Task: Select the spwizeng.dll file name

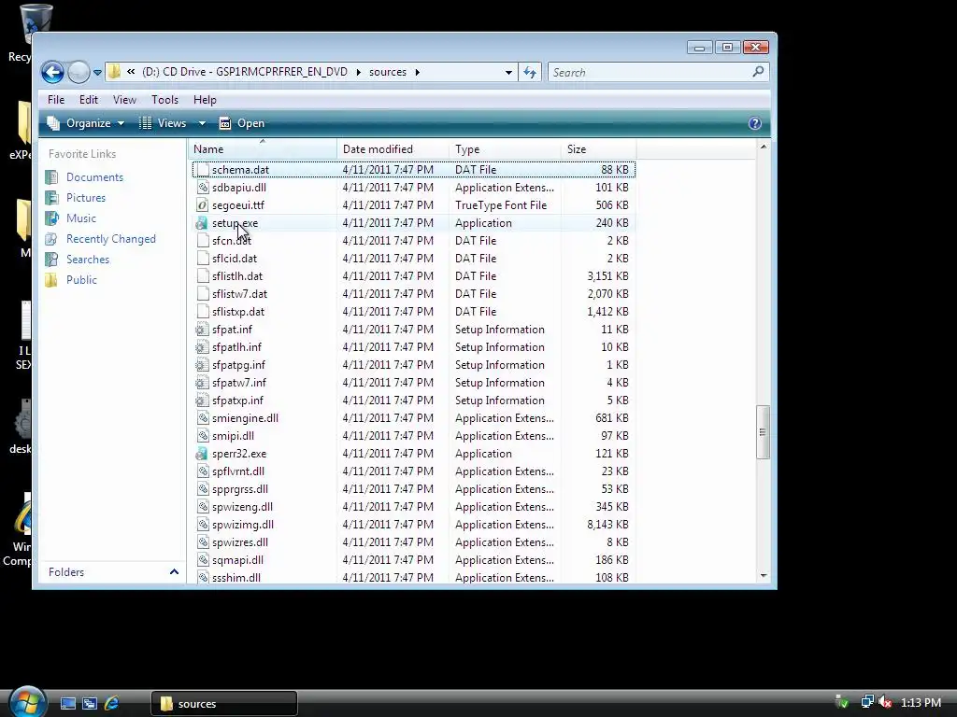Action: click(243, 507)
